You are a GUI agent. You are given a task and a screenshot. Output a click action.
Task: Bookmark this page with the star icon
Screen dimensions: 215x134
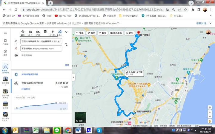pos(185,10)
